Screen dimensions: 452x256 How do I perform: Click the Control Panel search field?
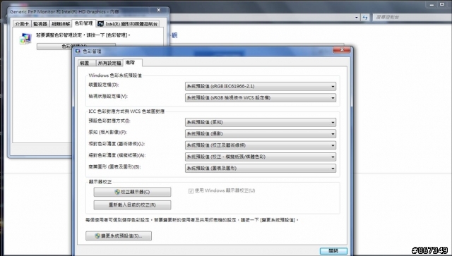(x=412, y=17)
